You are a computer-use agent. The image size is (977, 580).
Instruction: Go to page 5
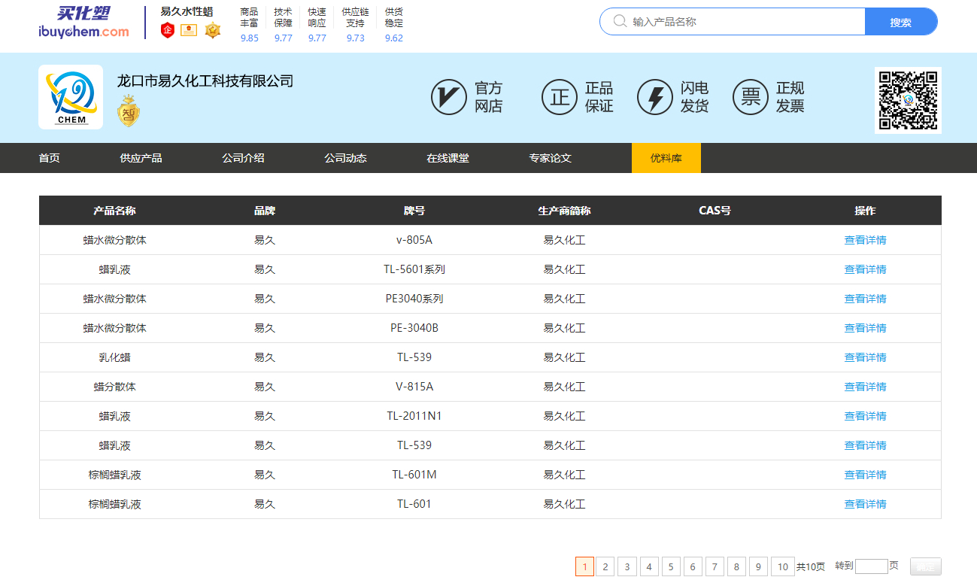click(x=670, y=566)
